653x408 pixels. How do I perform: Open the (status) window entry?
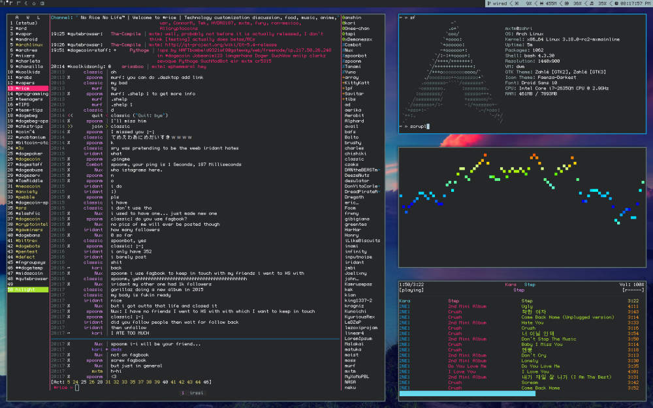click(26, 23)
